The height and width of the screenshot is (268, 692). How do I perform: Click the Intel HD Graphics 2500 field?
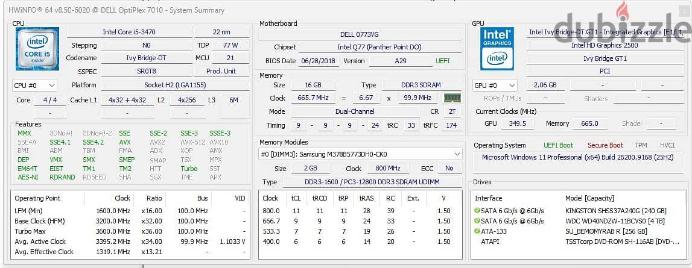[x=605, y=45]
